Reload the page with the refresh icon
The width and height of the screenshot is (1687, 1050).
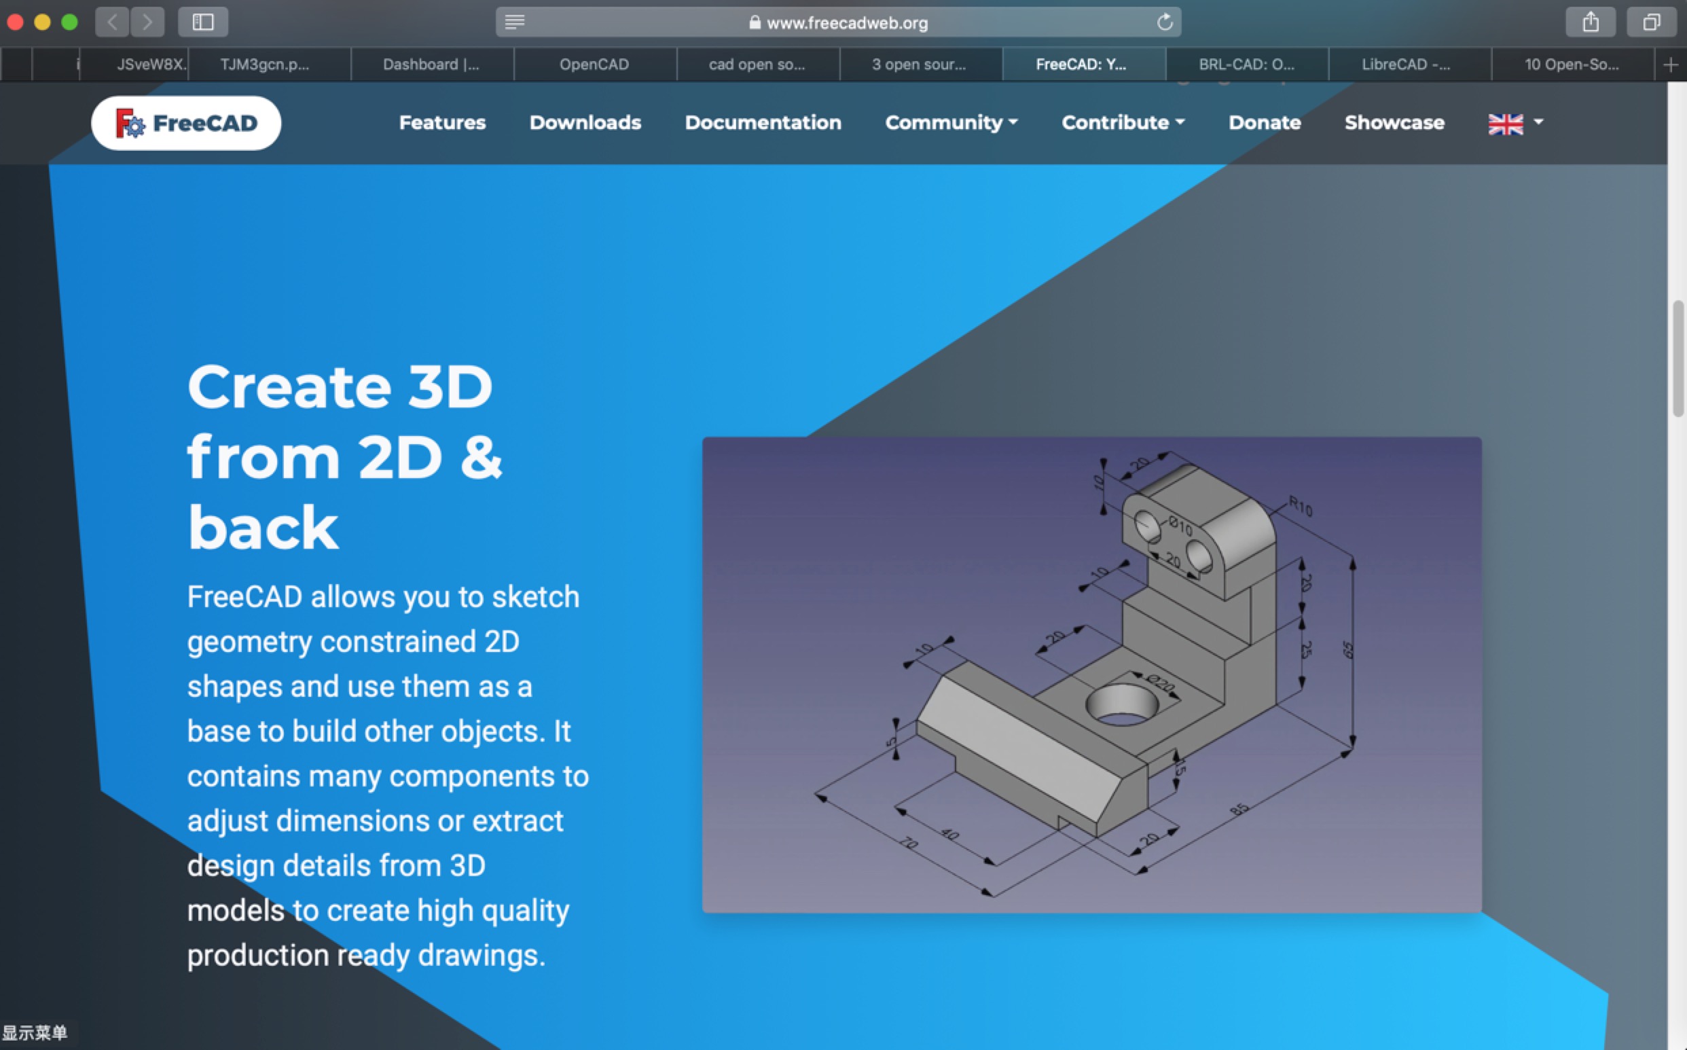point(1165,22)
